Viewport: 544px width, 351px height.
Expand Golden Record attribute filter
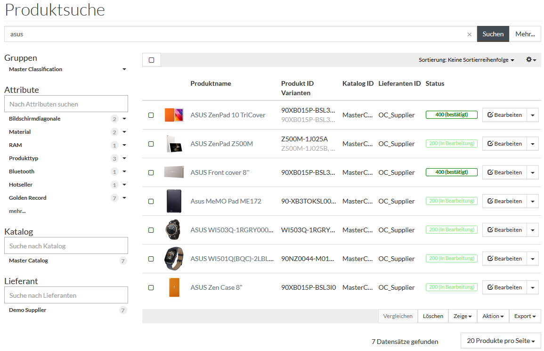(124, 198)
